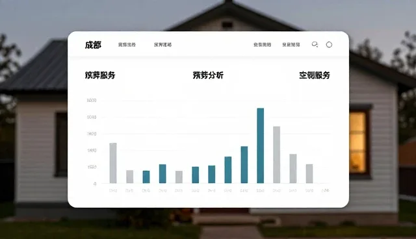Image resolution: width=416 pixels, height=239 pixels.
Task: Select the center section heading ending in 分析
Action: pyautogui.click(x=208, y=75)
